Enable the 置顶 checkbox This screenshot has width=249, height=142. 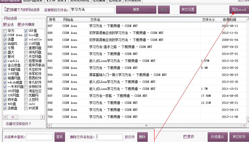coord(185,137)
